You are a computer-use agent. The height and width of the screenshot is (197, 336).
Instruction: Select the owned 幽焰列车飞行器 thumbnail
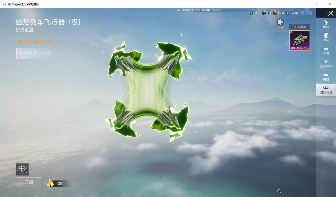click(300, 40)
